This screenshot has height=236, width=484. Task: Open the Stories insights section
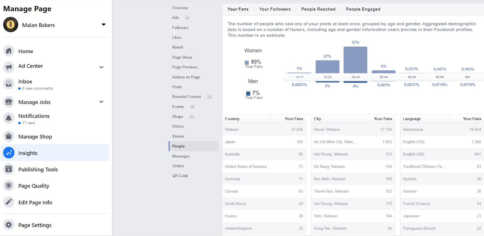coord(178,136)
